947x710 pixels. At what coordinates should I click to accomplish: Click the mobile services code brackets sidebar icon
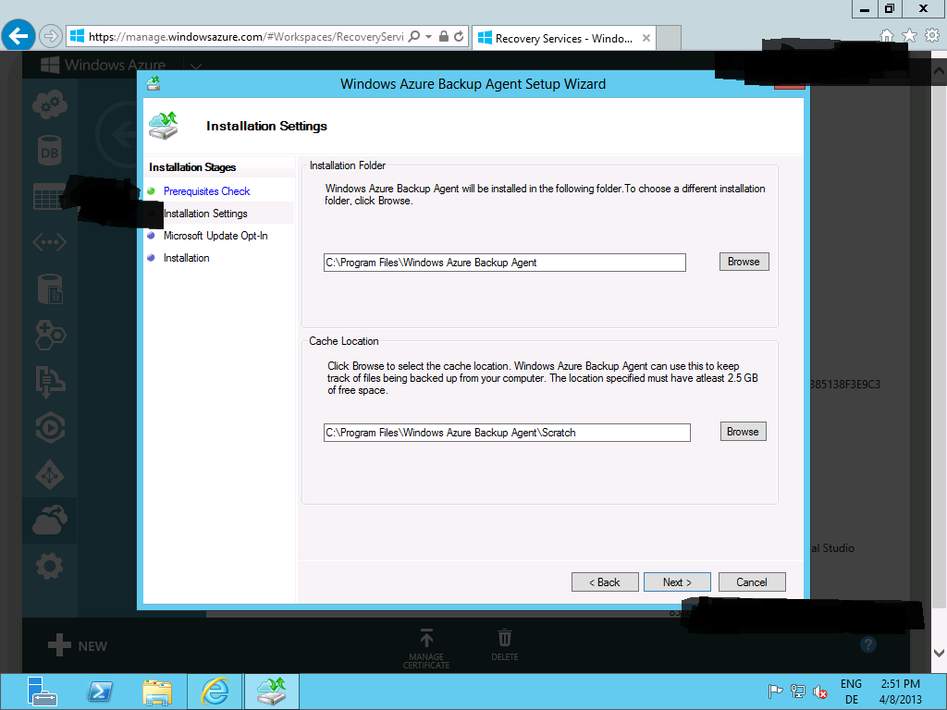tap(49, 242)
